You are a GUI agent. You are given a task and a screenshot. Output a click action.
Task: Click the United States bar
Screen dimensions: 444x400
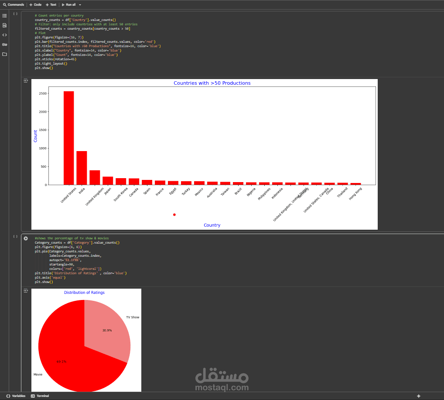pos(69,138)
